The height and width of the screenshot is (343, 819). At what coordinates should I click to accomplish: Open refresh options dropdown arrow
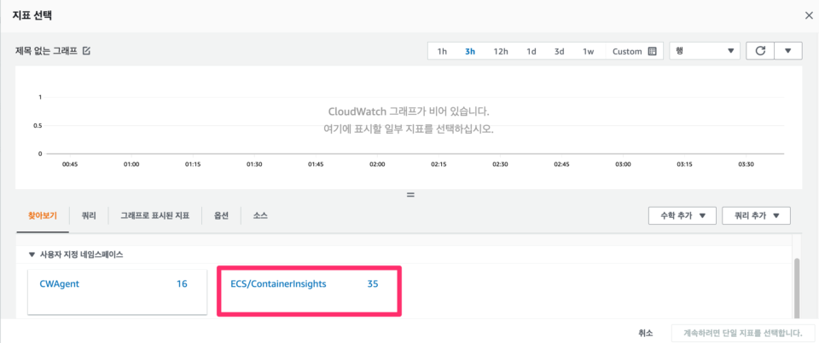pos(788,51)
